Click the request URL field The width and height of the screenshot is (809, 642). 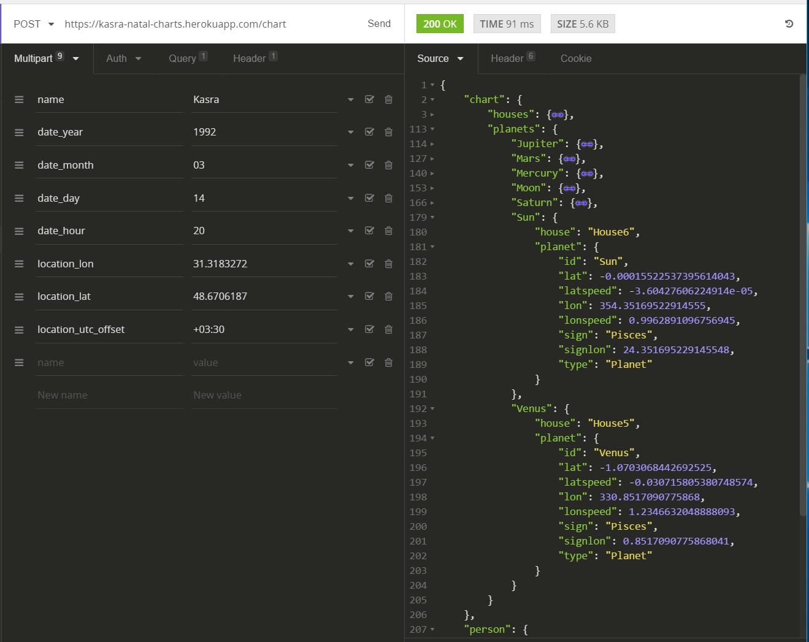click(x=209, y=24)
